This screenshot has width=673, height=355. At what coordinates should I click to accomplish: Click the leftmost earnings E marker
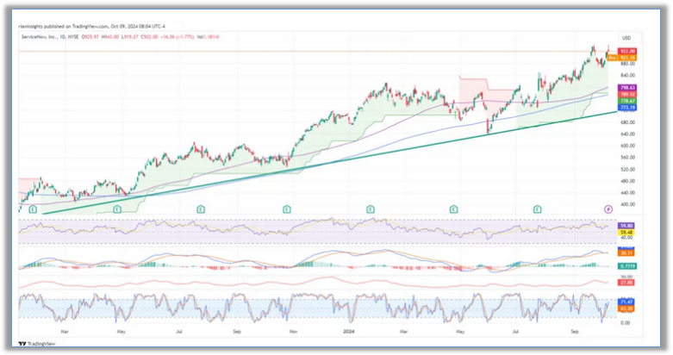[x=32, y=209]
